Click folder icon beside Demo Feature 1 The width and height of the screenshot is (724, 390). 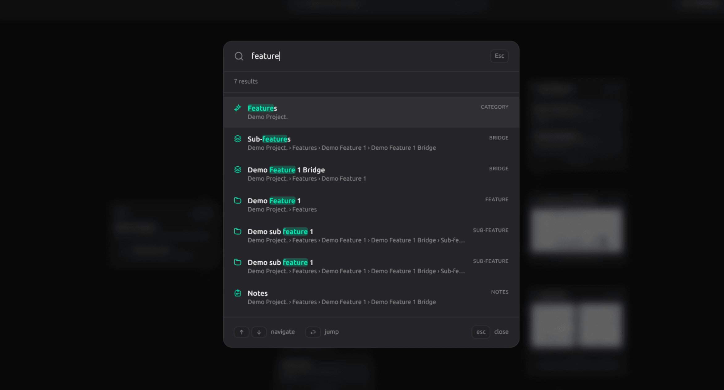point(238,201)
